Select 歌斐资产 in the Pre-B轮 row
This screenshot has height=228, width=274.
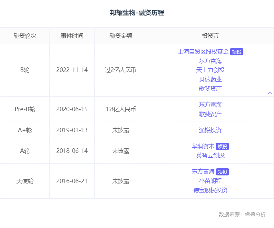(210, 114)
